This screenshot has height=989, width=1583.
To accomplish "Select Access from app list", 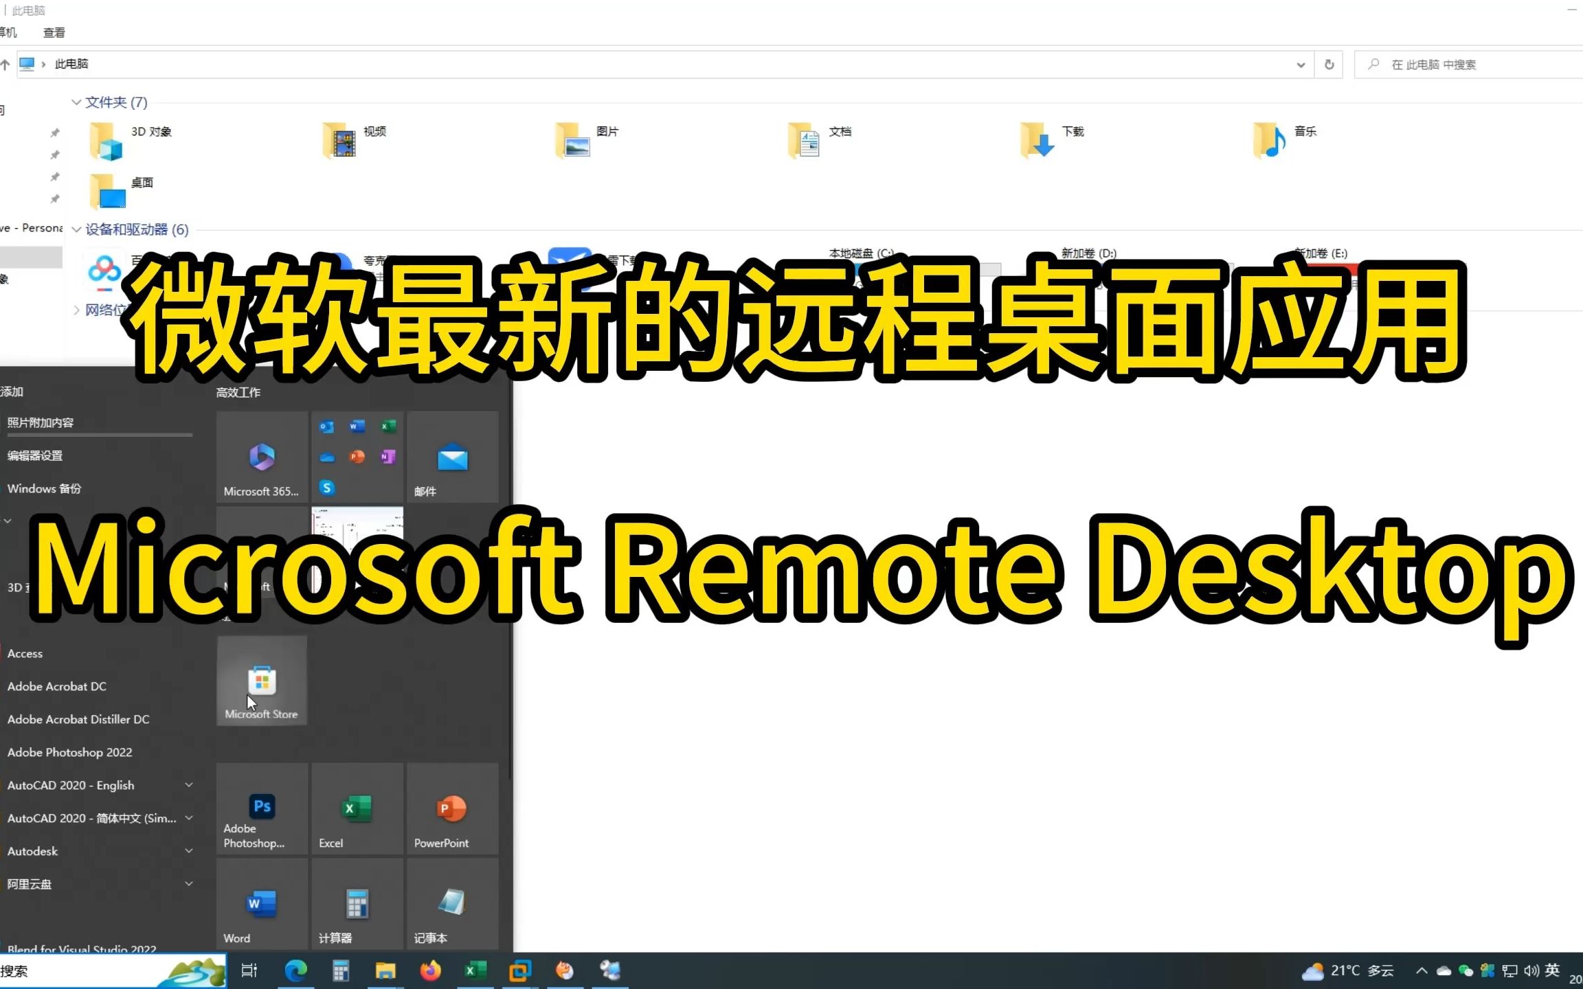I will (25, 653).
